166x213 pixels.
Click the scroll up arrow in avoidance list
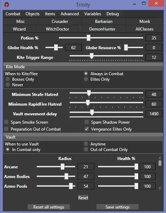pyautogui.click(x=160, y=158)
